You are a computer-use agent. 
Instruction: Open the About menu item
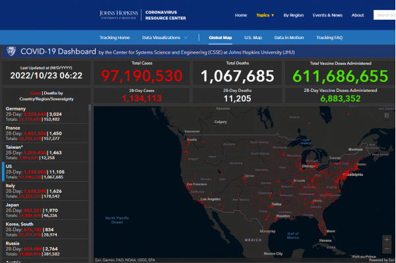coord(358,15)
